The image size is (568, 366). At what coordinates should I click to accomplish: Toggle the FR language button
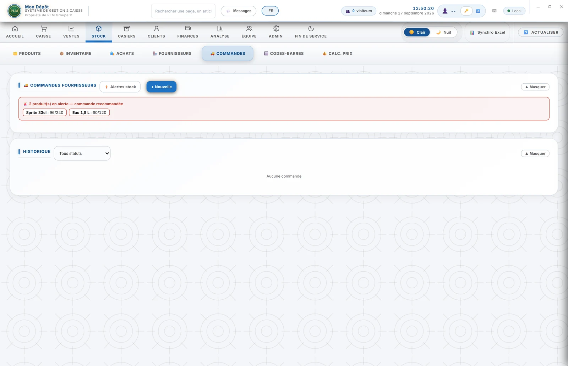270,11
